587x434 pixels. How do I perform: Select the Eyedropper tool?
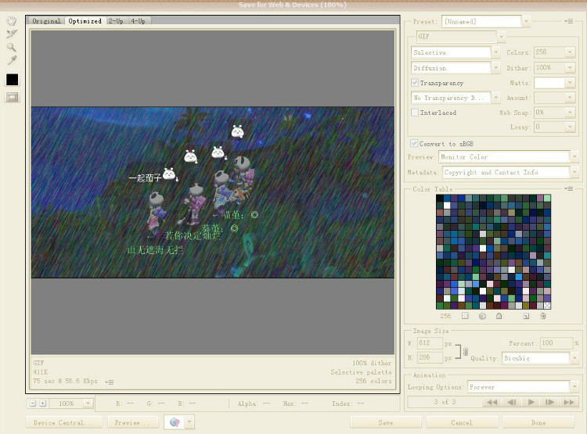click(12, 60)
